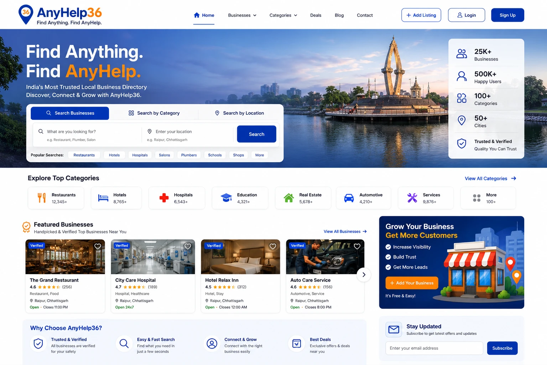The height and width of the screenshot is (365, 547).
Task: Click the Subscribe button
Action: 502,348
